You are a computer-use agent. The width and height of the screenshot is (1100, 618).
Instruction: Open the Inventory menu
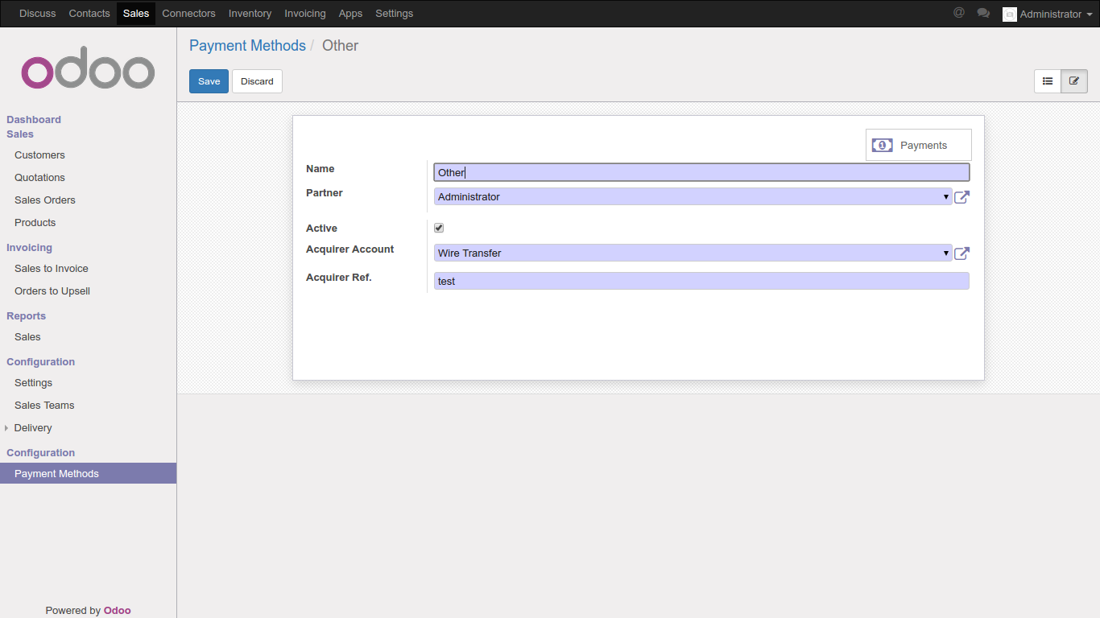tap(250, 14)
